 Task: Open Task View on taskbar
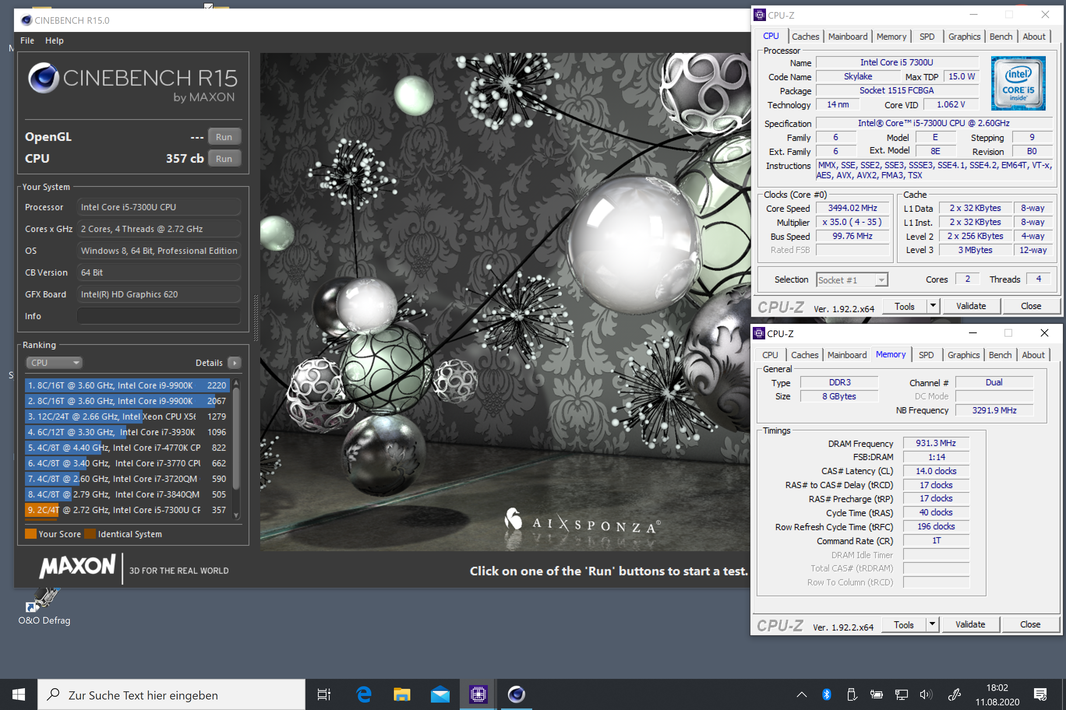(324, 694)
